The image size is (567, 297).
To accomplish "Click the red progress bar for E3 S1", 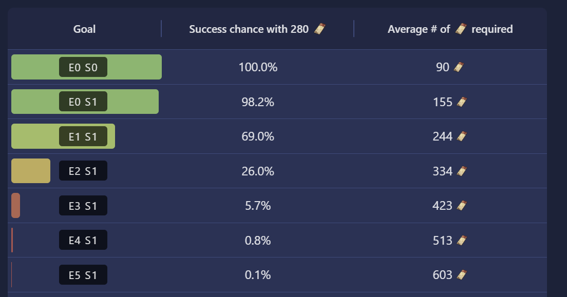I will tap(15, 206).
